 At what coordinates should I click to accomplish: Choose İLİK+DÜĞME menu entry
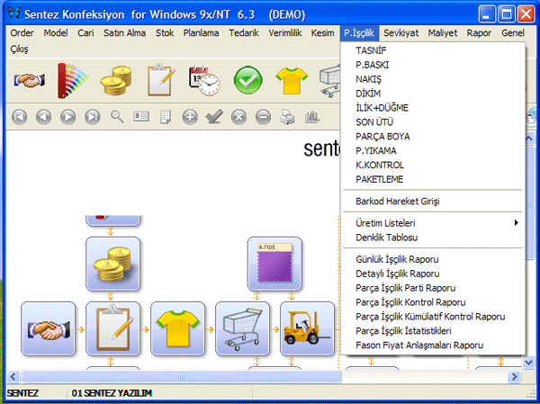click(x=434, y=108)
